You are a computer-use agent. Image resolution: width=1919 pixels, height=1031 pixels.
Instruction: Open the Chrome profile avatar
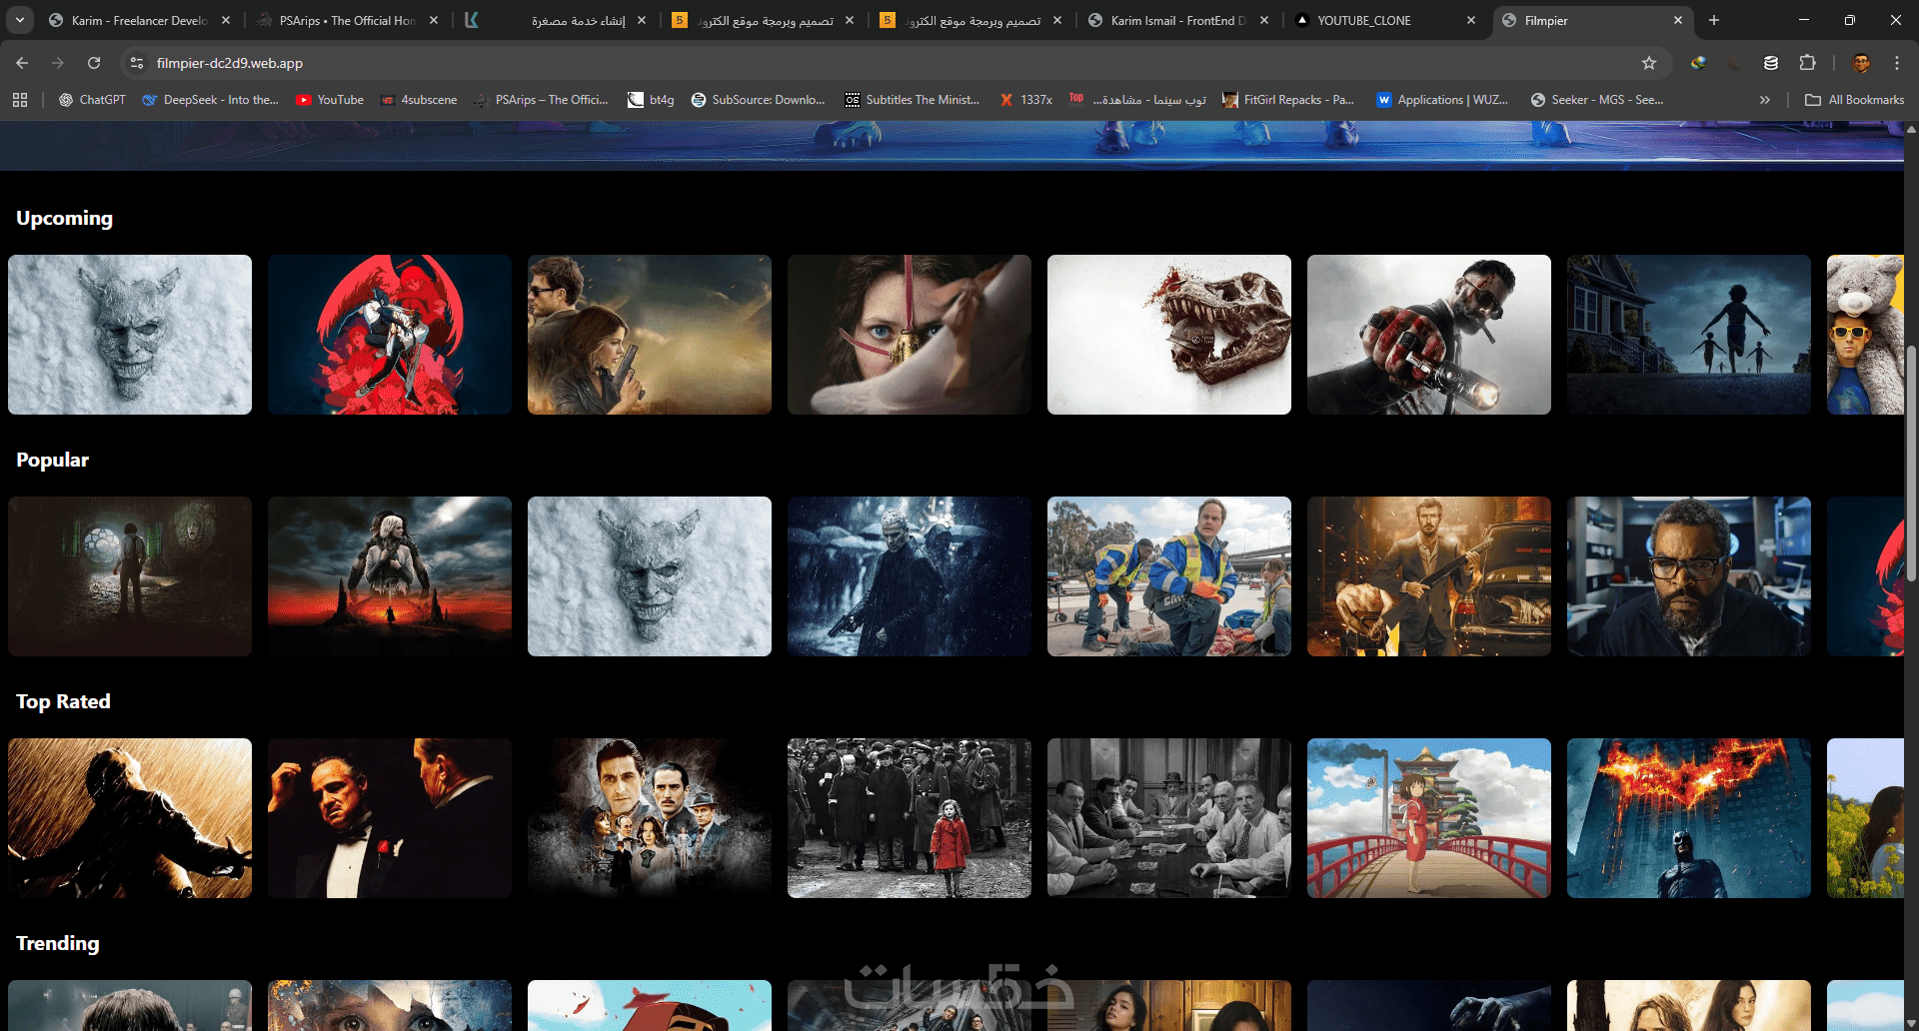click(x=1861, y=63)
